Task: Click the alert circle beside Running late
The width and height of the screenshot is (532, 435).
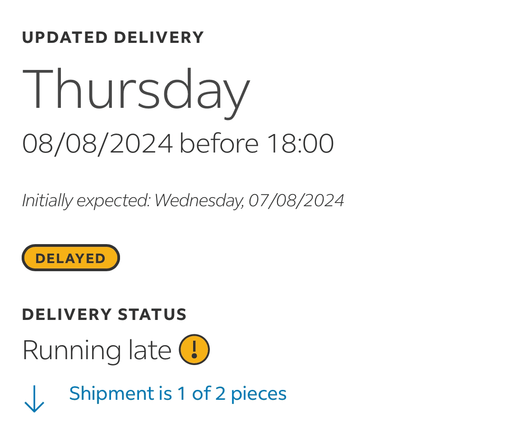Action: [194, 350]
